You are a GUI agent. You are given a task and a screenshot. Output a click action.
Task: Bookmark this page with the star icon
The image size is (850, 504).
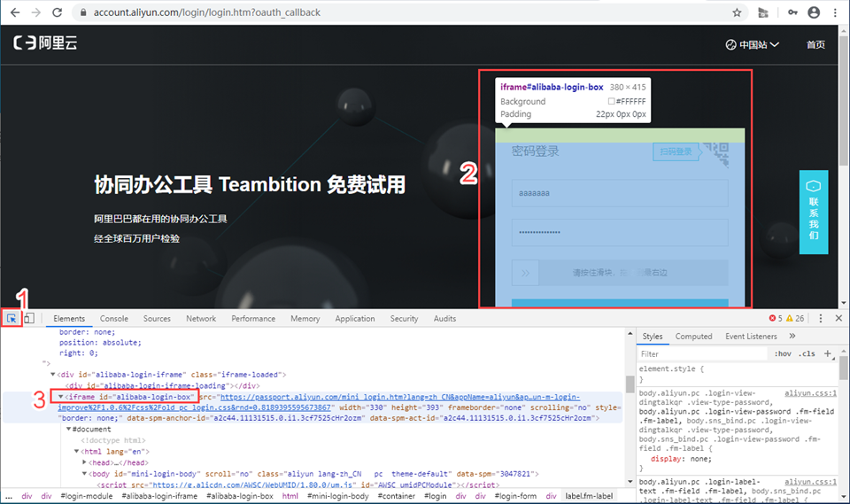pyautogui.click(x=737, y=12)
